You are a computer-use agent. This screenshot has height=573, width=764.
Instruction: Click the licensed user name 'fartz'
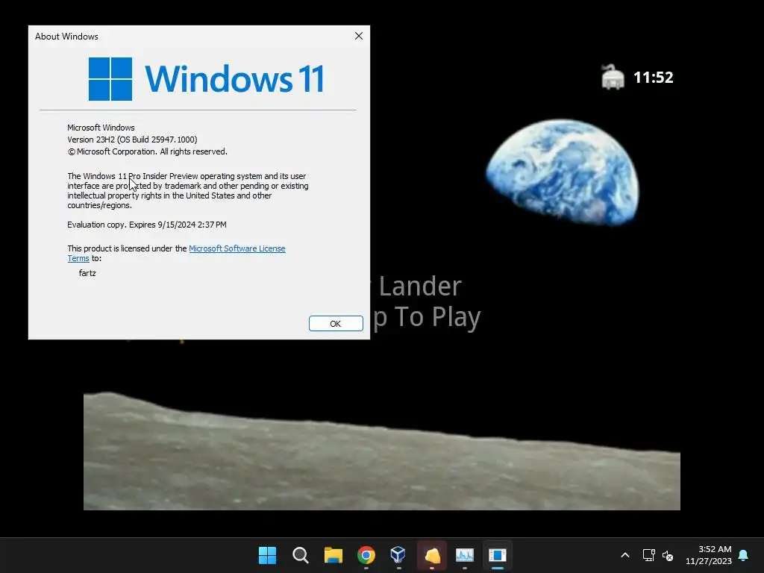pos(87,273)
